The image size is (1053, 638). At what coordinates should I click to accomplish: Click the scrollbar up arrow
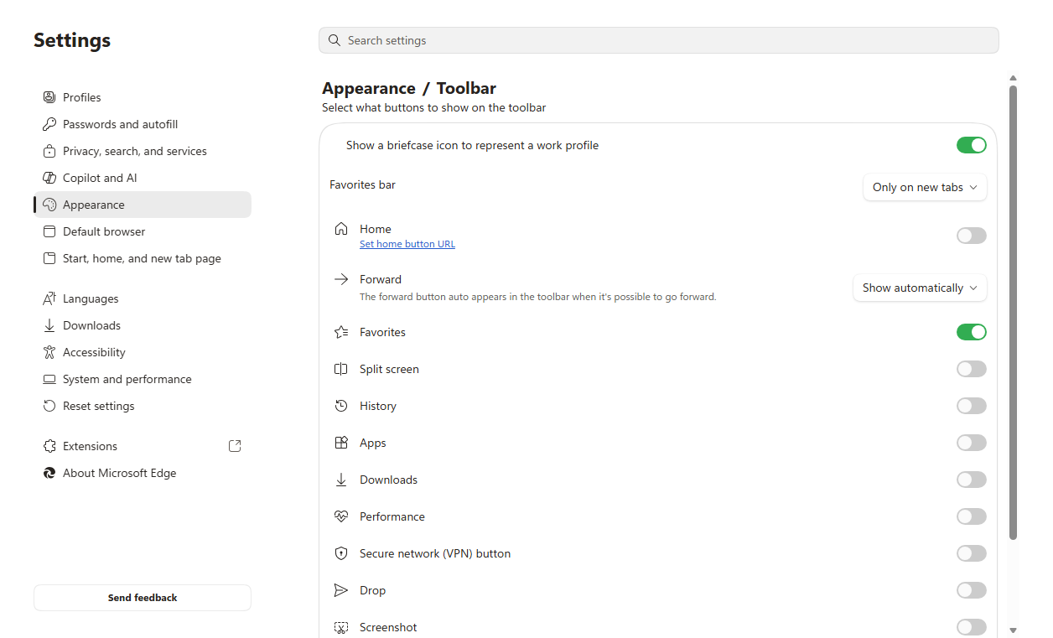[1013, 78]
